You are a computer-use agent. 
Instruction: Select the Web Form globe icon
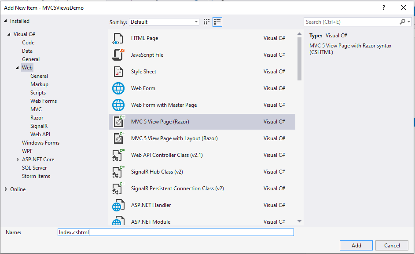[118, 88]
